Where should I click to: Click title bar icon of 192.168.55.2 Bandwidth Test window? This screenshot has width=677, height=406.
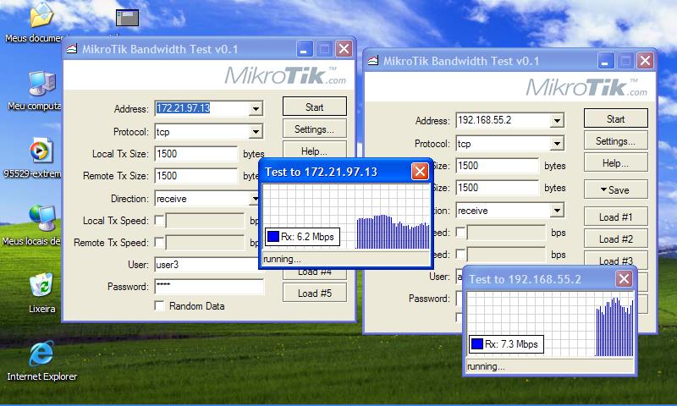374,61
